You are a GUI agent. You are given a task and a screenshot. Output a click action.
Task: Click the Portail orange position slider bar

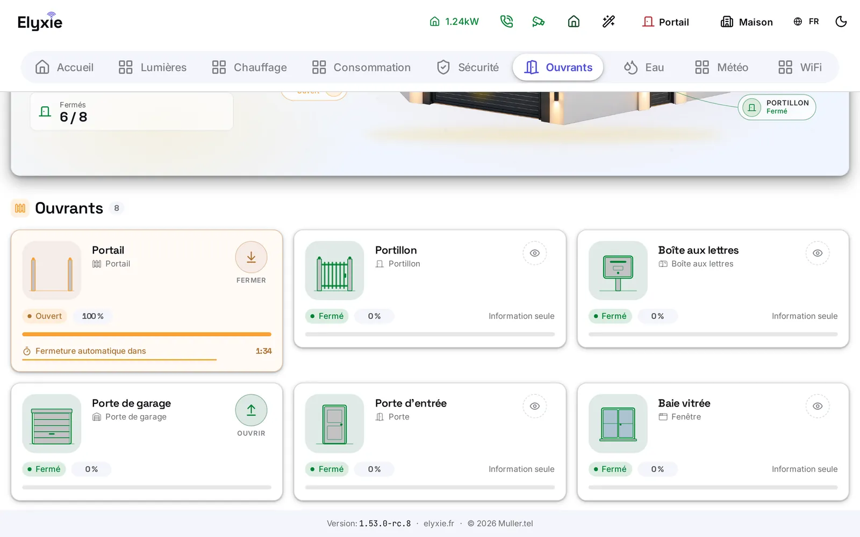(x=147, y=334)
